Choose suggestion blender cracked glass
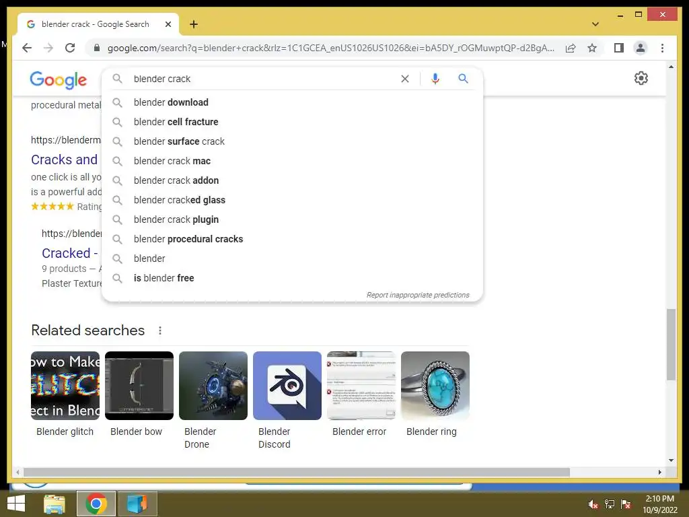Image resolution: width=689 pixels, height=517 pixels. pyautogui.click(x=292, y=200)
